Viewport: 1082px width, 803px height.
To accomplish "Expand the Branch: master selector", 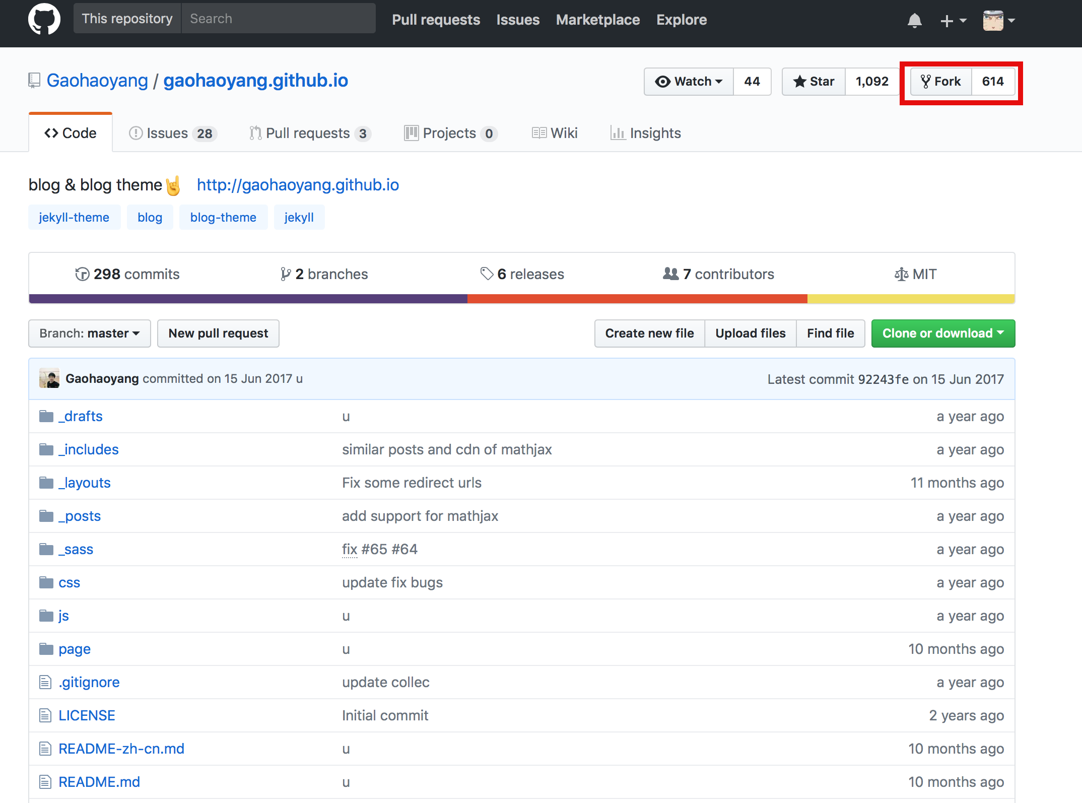I will (90, 333).
